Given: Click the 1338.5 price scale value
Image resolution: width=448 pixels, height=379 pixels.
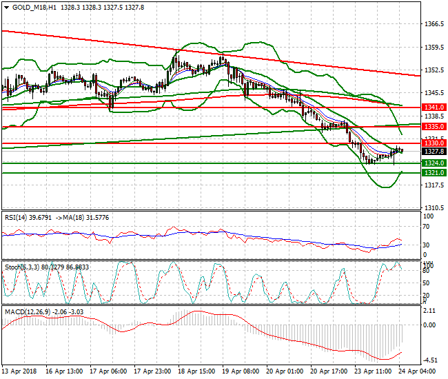Looking at the screenshot, I should click(434, 116).
